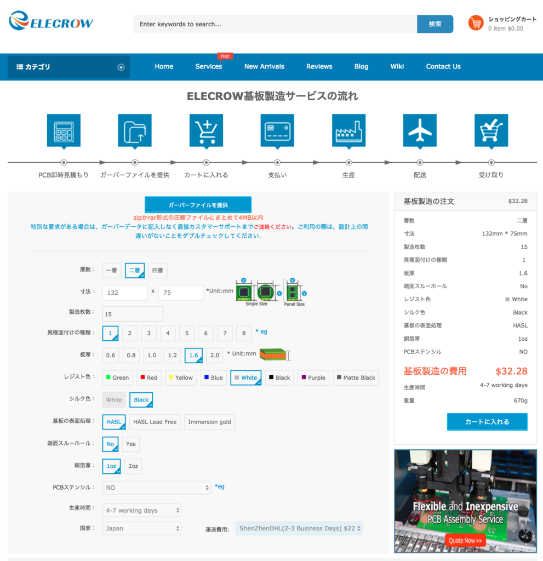The height and width of the screenshot is (561, 543).
Task: Open the 国家 country dropdown
Action: 142,529
